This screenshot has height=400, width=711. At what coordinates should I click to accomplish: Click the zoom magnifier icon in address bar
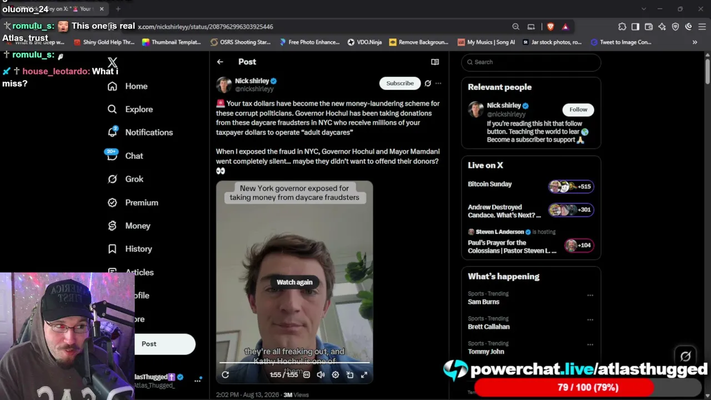tap(515, 27)
